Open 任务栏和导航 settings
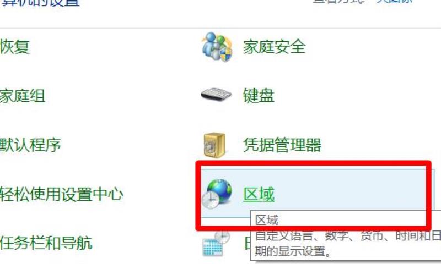Image resolution: width=441 pixels, height=264 pixels. (46, 243)
